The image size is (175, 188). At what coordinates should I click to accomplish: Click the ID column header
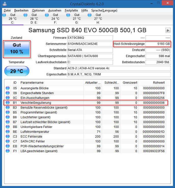click(x=15, y=82)
